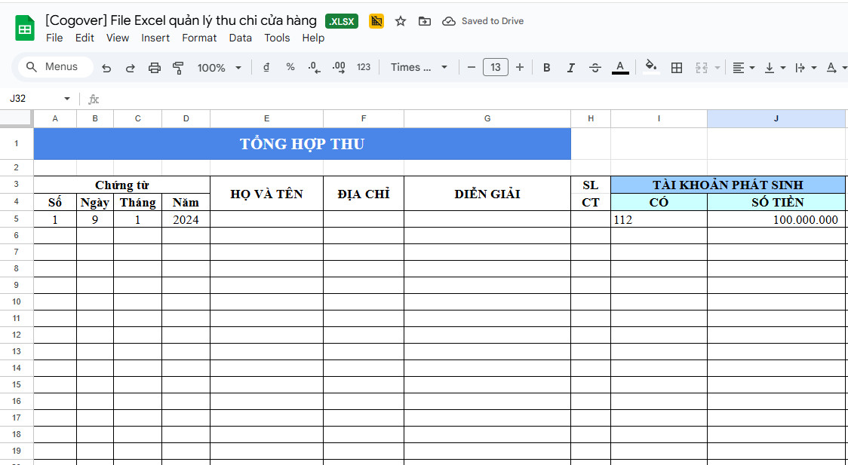Open the font family dropdown
The image size is (848, 465).
coord(419,67)
